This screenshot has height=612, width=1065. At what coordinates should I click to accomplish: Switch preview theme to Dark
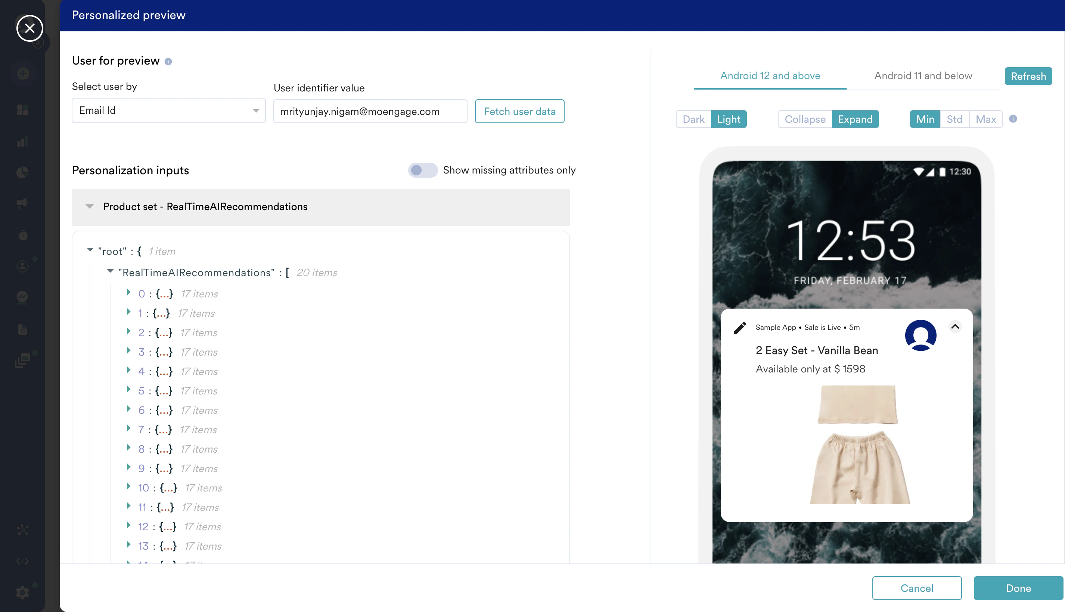(x=693, y=119)
